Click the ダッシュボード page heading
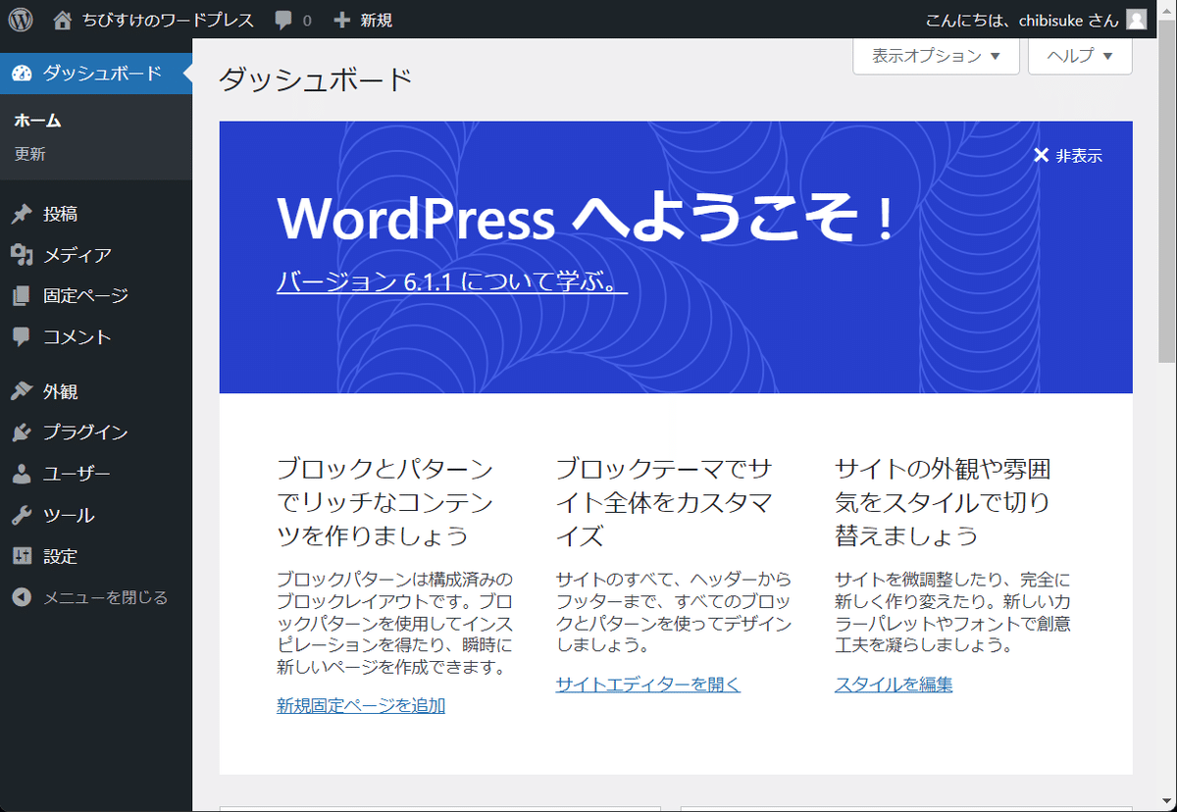This screenshot has height=812, width=1177. [315, 79]
